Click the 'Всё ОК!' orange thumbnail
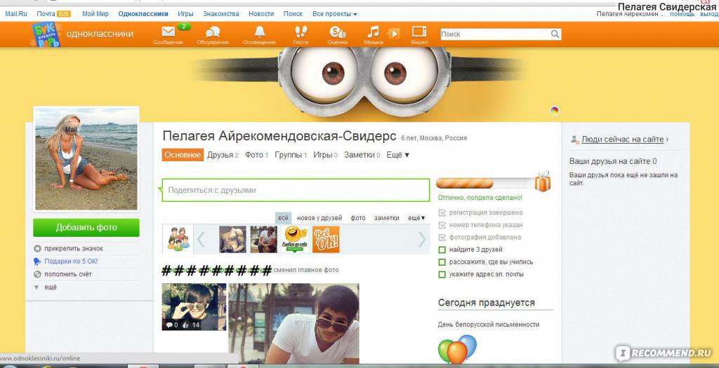The height and width of the screenshot is (368, 719). click(326, 239)
